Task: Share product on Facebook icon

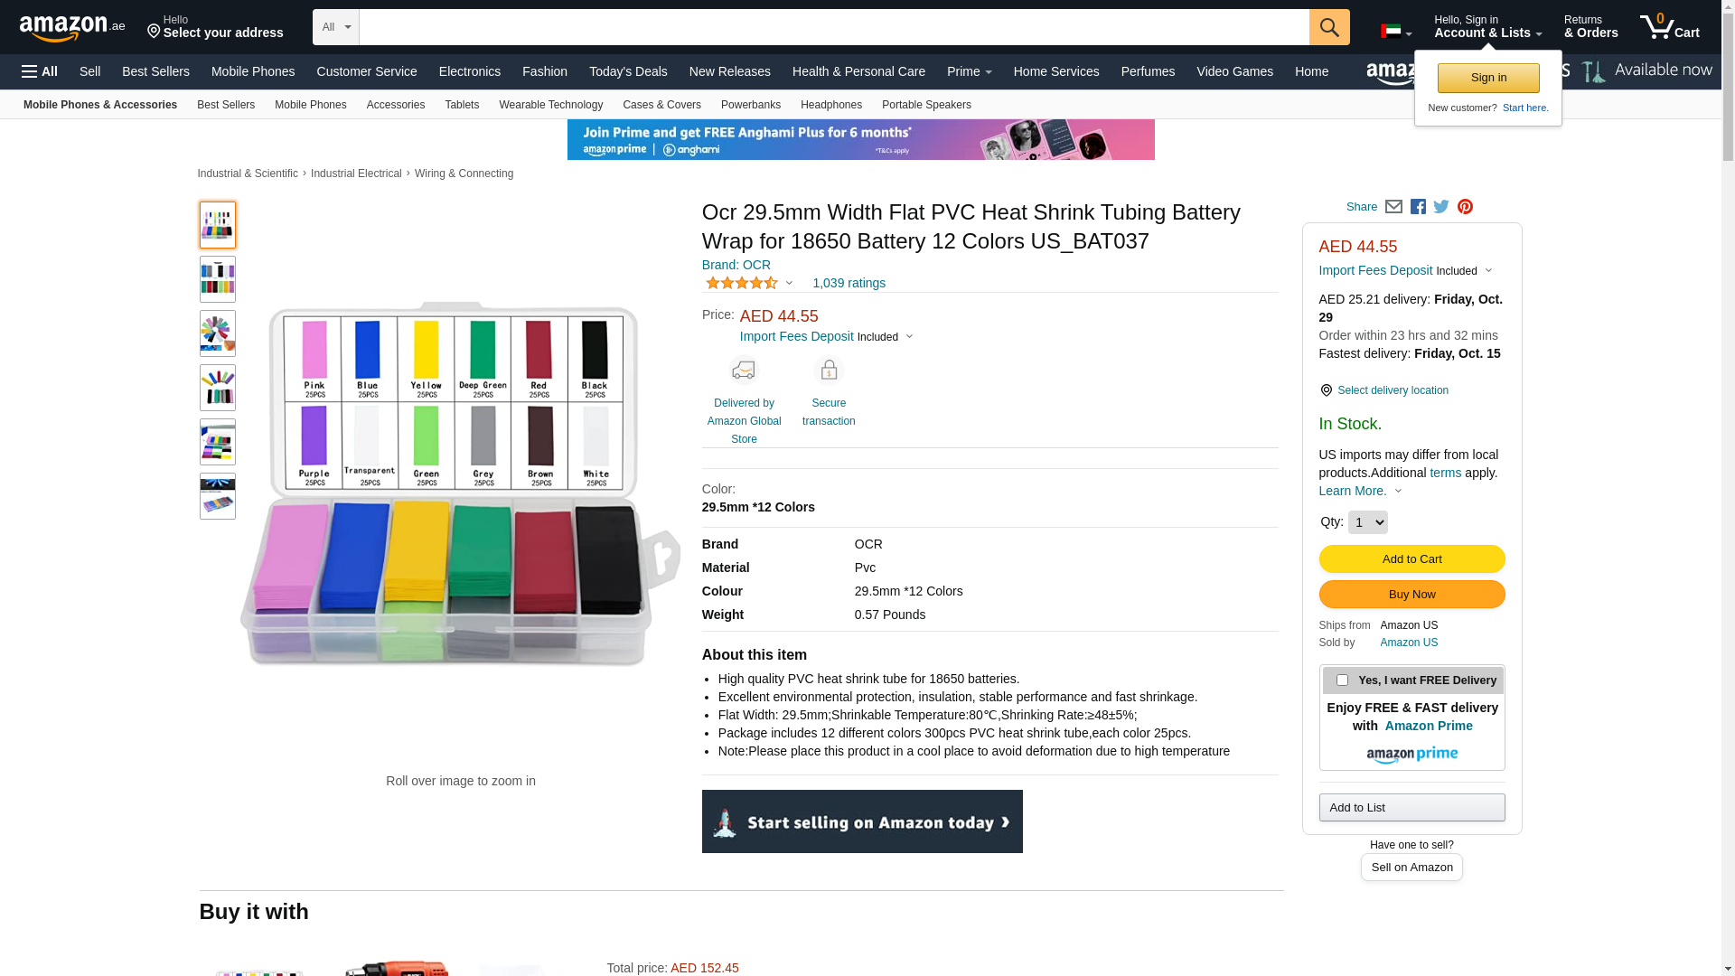Action: tap(1418, 207)
